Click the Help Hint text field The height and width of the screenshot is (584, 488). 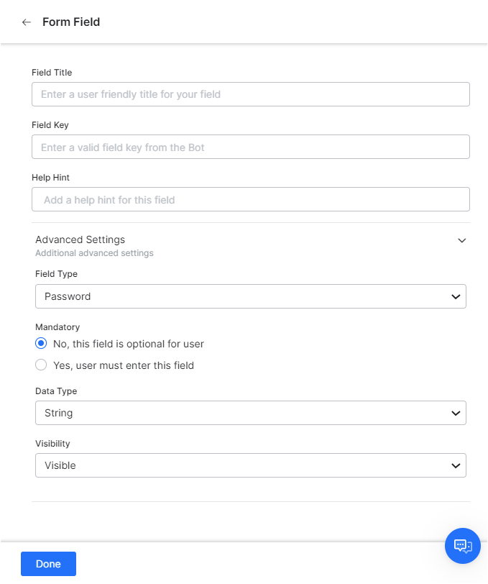point(250,199)
